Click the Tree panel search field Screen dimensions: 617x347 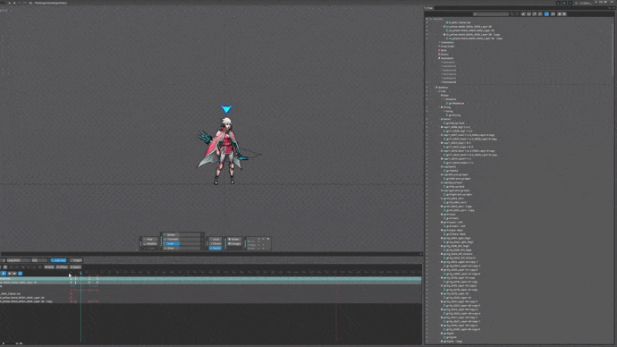tap(491, 14)
